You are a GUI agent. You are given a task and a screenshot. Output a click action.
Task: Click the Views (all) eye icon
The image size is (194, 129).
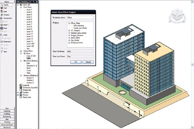pos(21,5)
